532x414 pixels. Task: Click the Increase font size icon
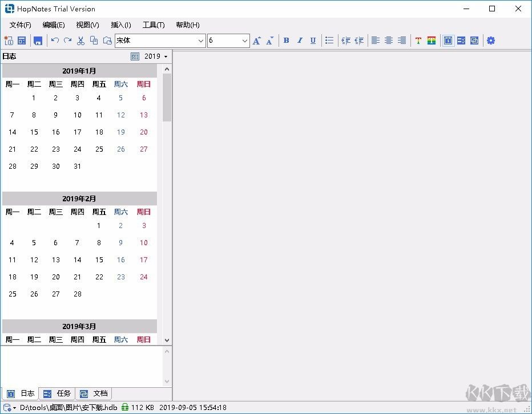(256, 40)
